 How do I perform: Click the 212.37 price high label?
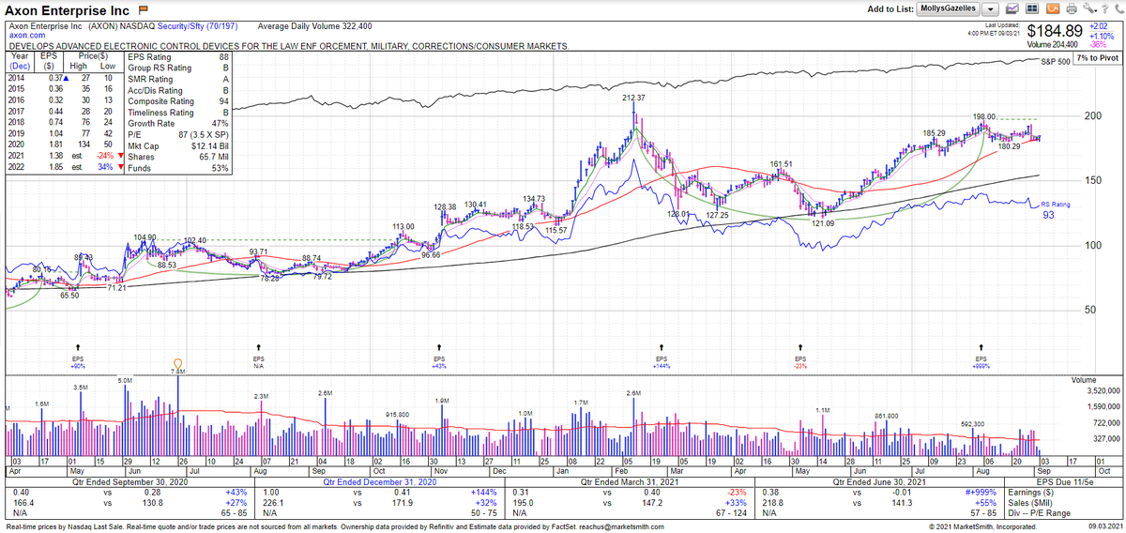coord(633,98)
